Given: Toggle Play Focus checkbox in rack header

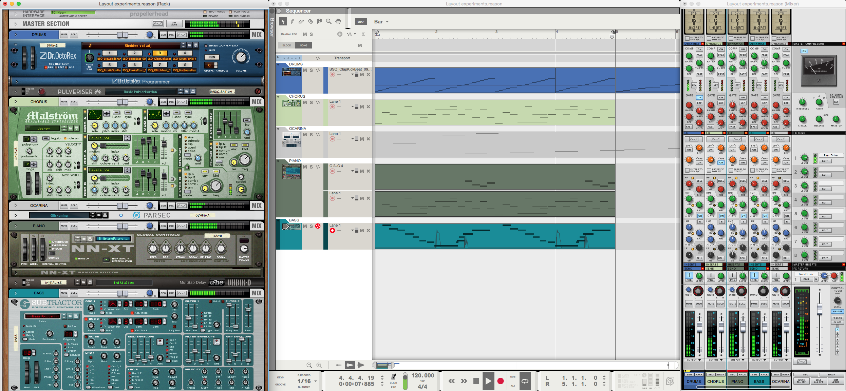Looking at the screenshot, I should pyautogui.click(x=230, y=12).
